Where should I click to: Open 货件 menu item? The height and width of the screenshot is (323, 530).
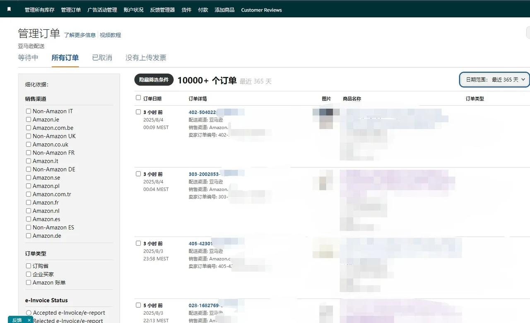pos(186,10)
